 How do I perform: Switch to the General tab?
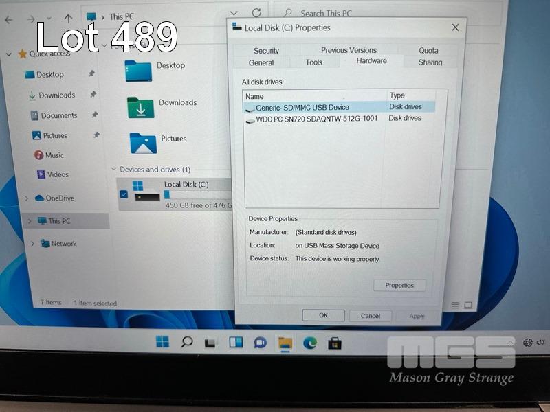tap(261, 62)
